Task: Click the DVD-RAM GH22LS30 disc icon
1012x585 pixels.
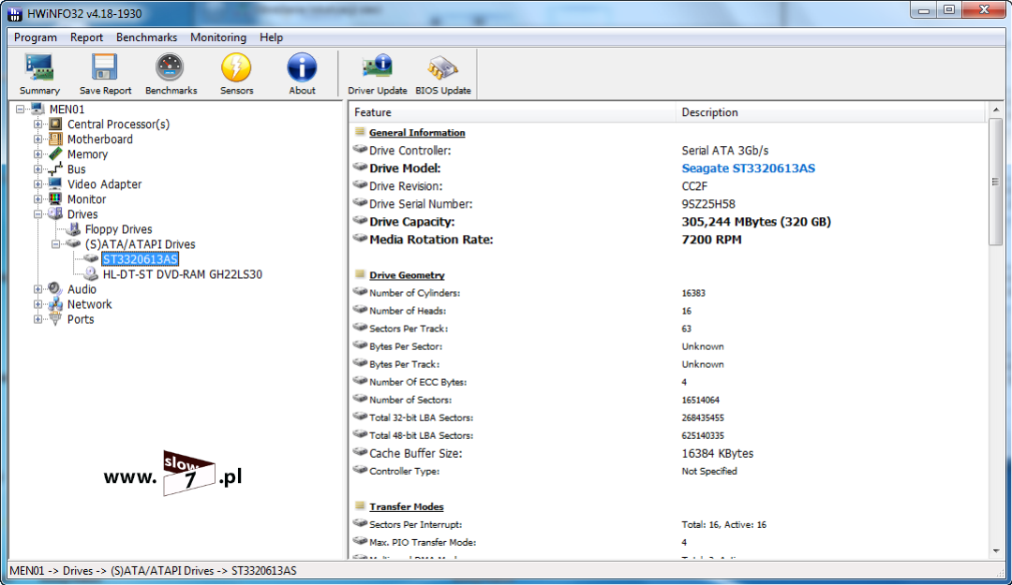Action: 91,274
